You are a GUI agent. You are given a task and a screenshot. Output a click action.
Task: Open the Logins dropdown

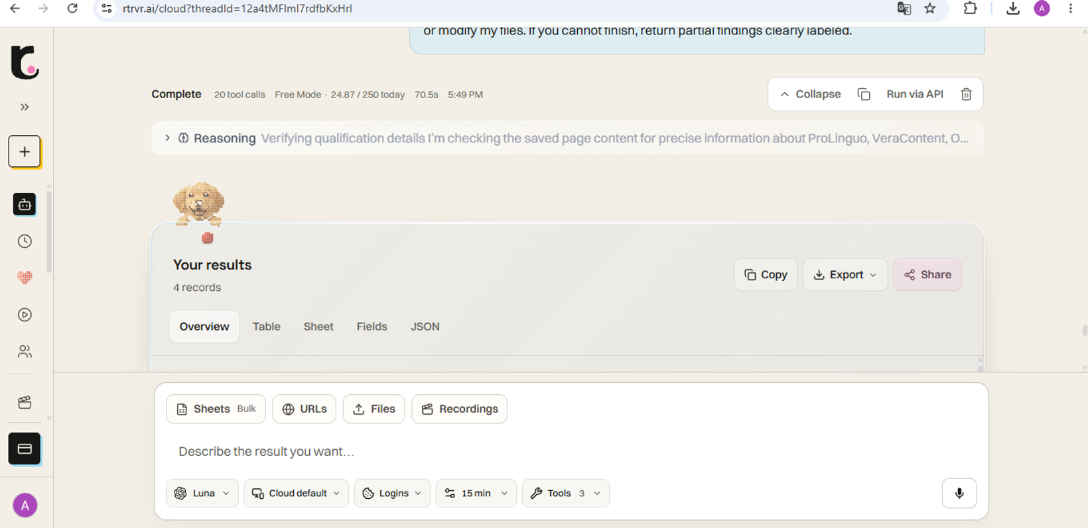[392, 494]
